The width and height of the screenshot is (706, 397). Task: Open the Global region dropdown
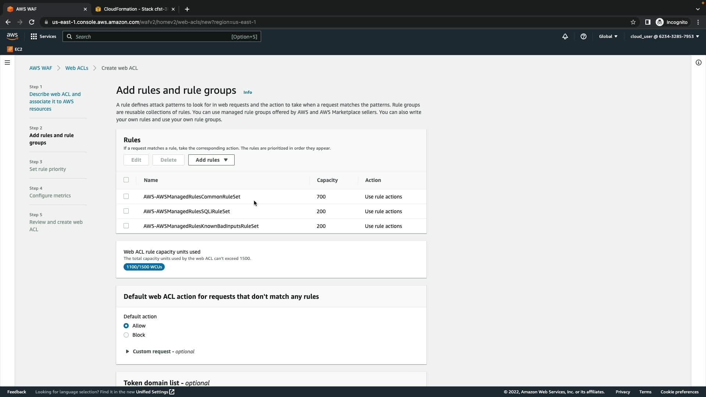click(608, 36)
